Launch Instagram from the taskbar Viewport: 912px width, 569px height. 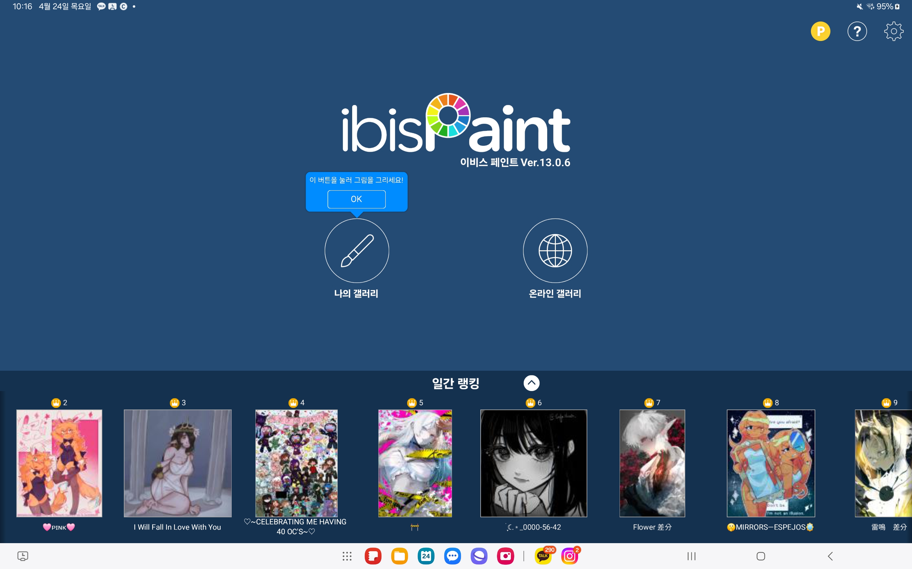[569, 556]
